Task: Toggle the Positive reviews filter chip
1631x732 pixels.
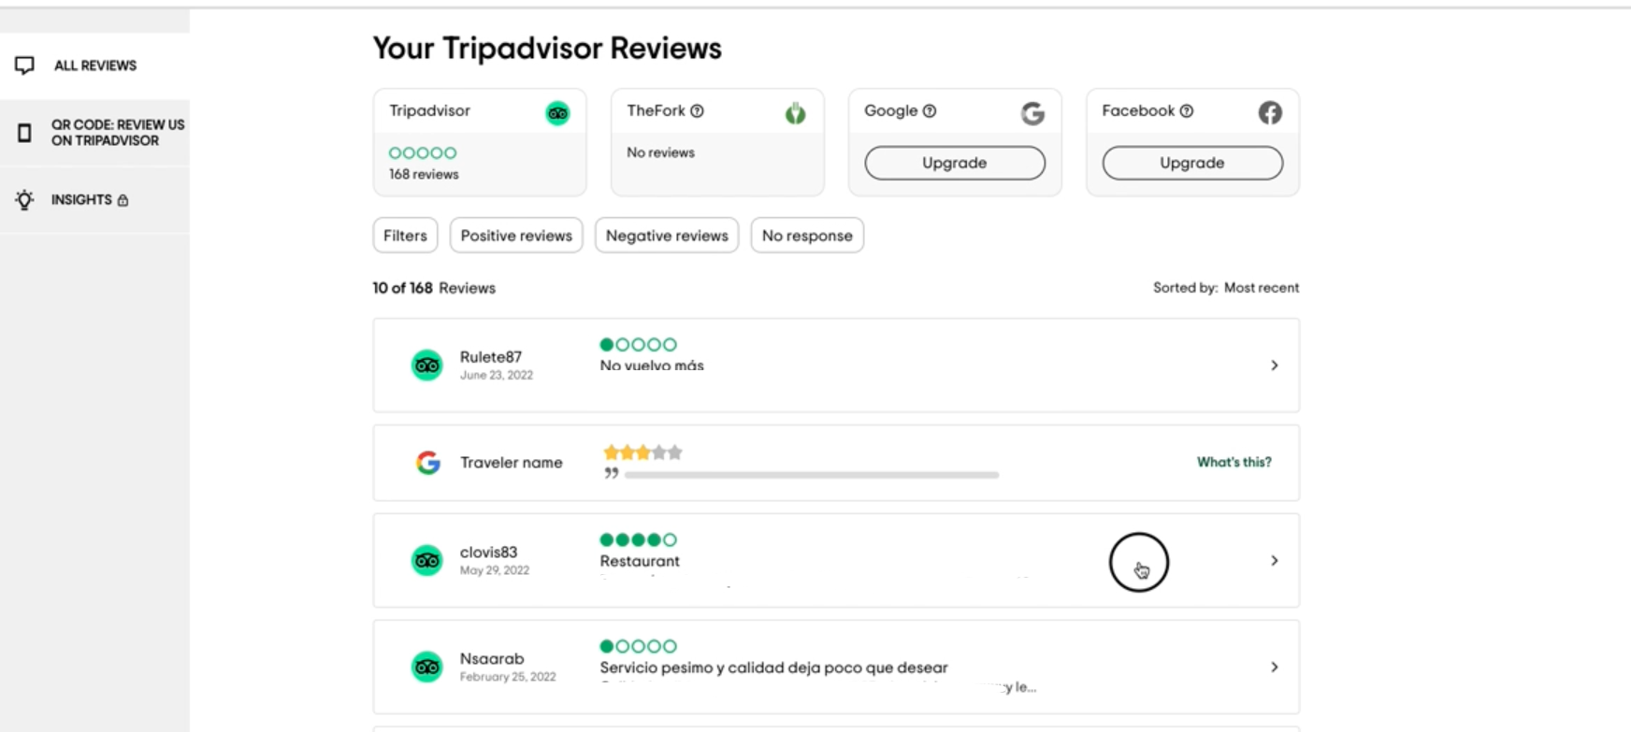Action: click(x=516, y=236)
